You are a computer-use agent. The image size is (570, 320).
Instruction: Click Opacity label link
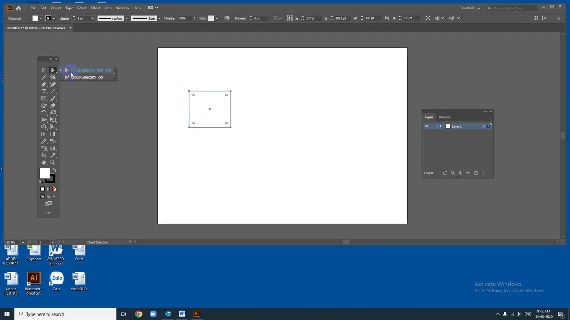pyautogui.click(x=169, y=18)
